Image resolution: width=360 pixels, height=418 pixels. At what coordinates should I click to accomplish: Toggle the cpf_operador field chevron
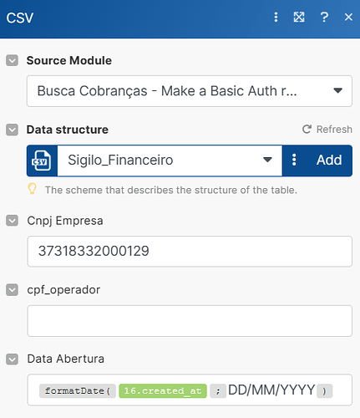click(12, 290)
